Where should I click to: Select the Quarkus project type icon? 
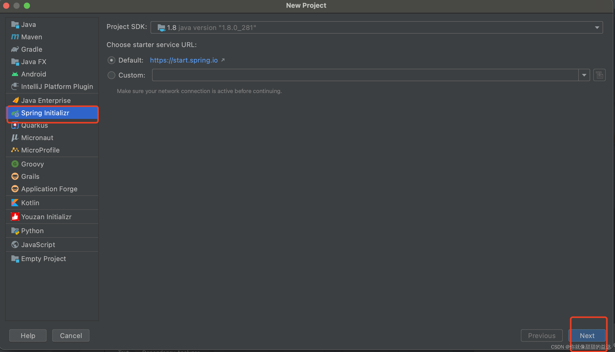click(15, 125)
